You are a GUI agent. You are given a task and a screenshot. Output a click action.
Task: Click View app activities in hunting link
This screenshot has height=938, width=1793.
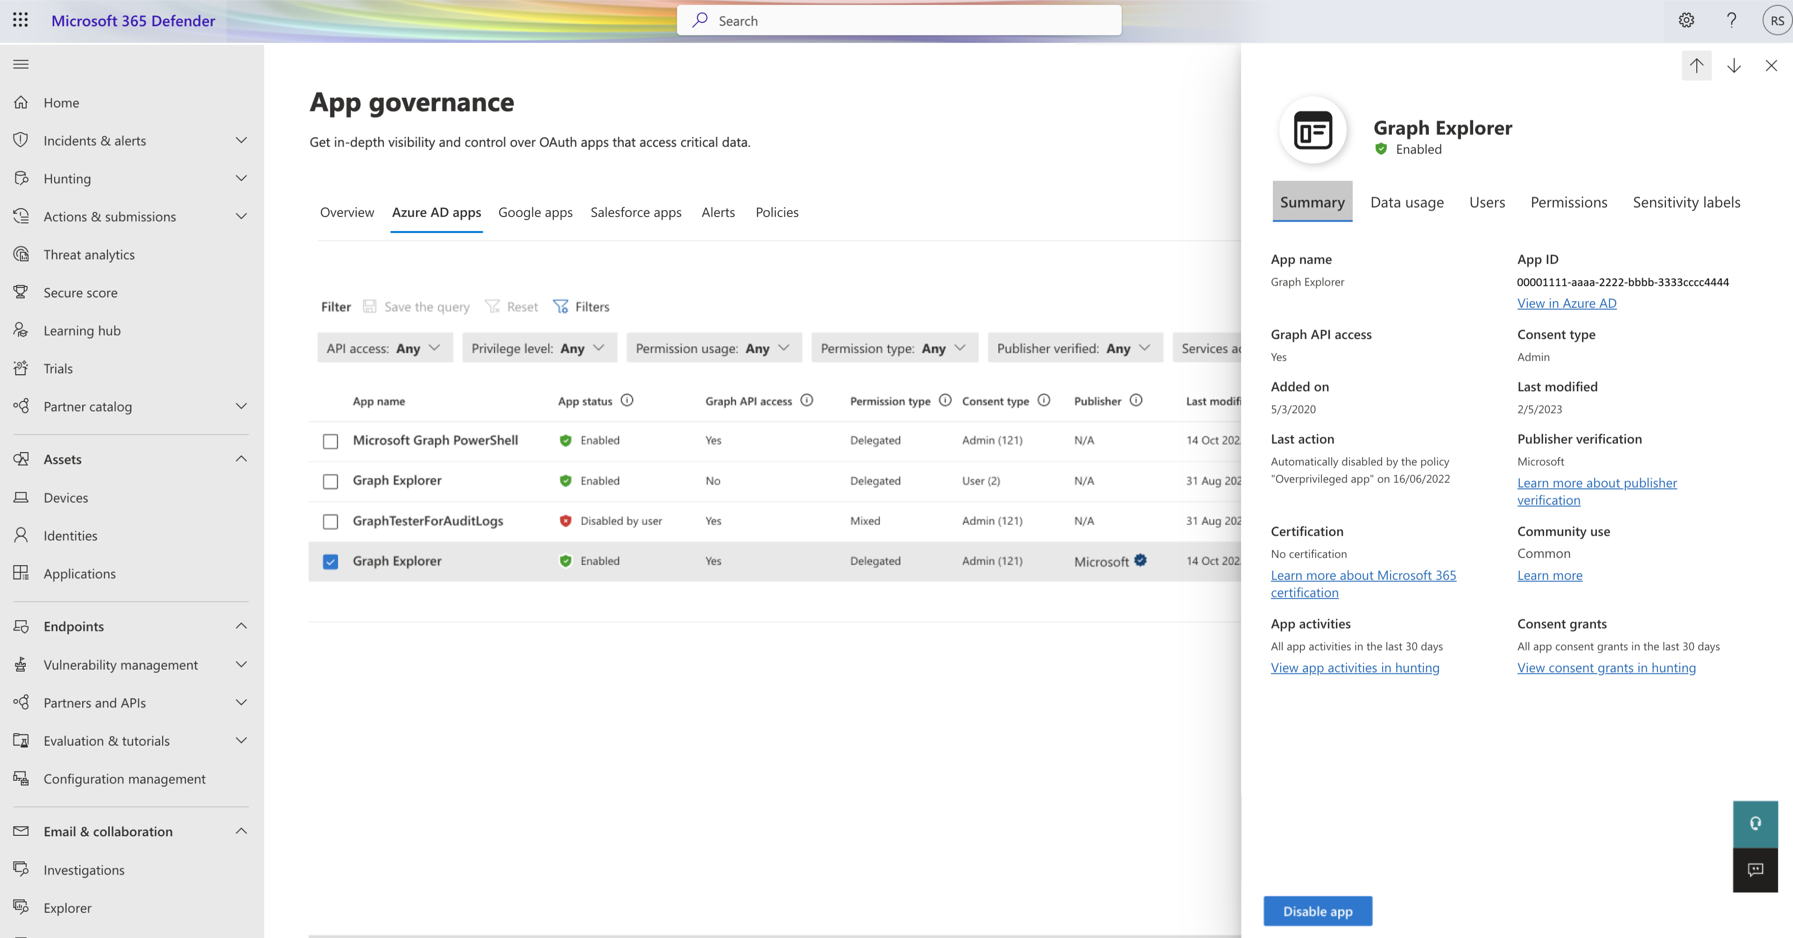point(1355,666)
